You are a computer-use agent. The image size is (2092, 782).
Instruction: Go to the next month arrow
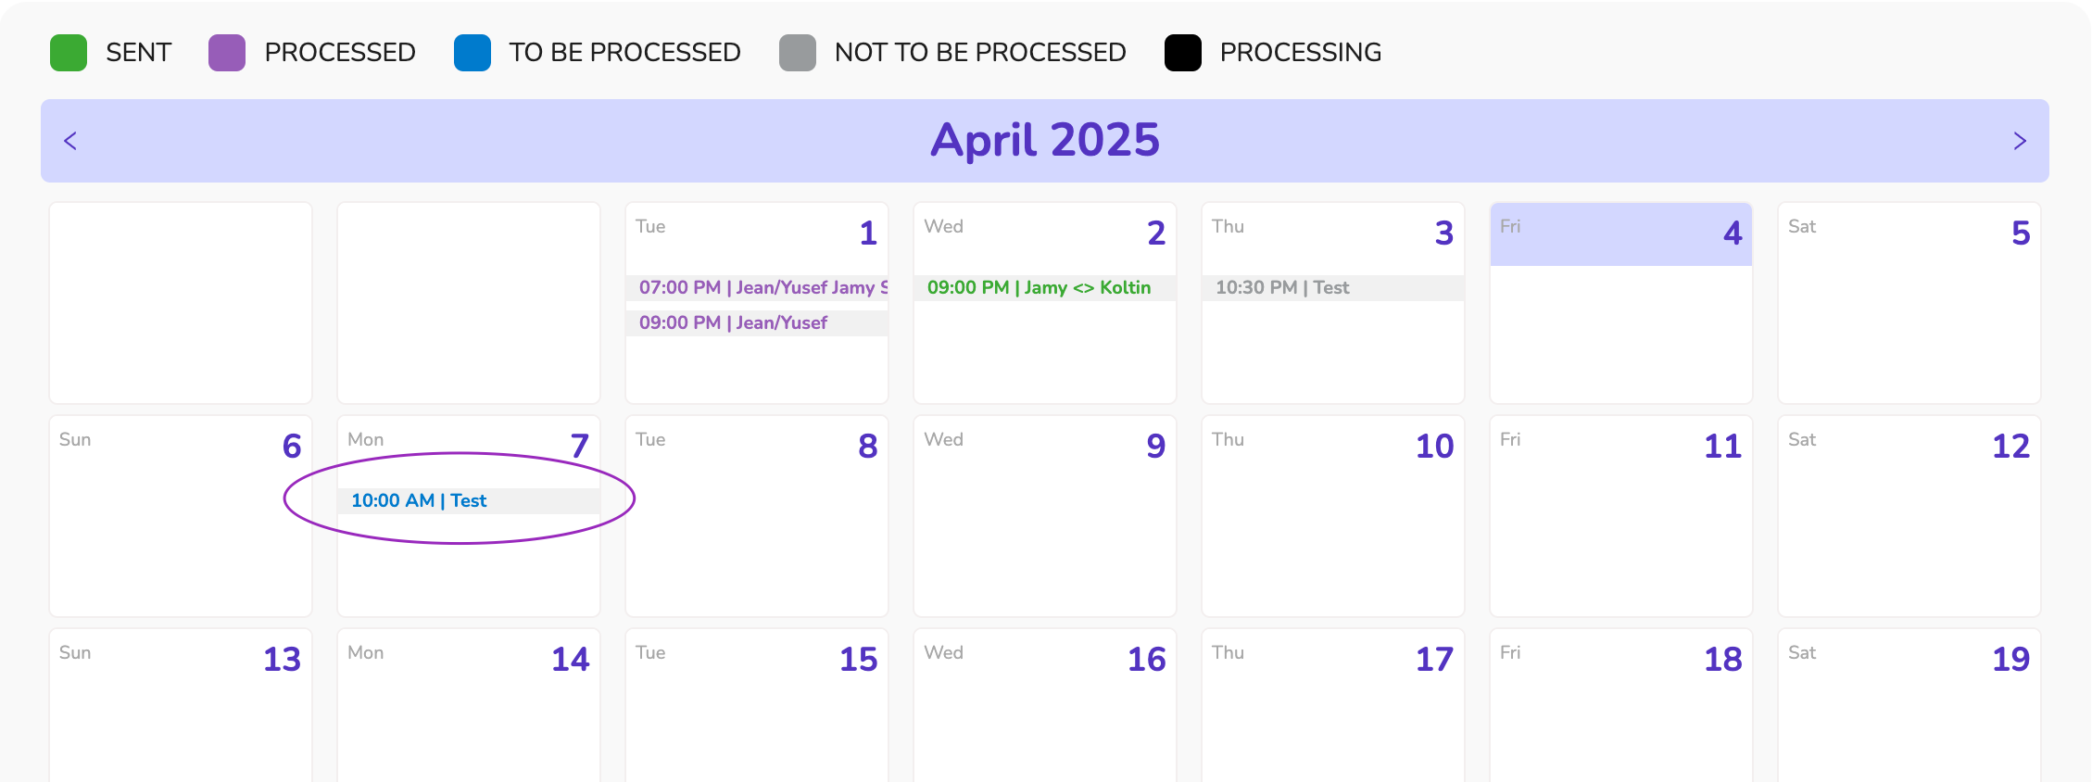(x=2020, y=141)
